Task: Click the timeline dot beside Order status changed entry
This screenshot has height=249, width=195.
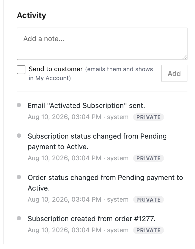Action: pyautogui.click(x=19, y=177)
